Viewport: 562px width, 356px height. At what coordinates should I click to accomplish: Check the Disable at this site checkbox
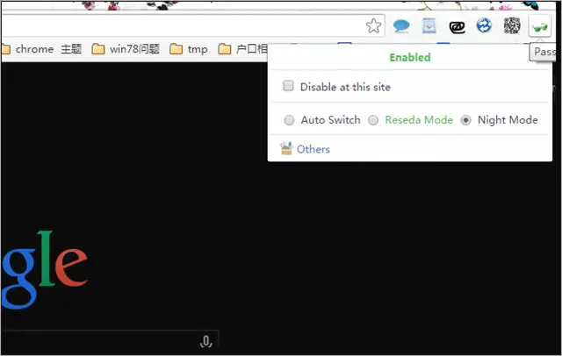click(288, 86)
